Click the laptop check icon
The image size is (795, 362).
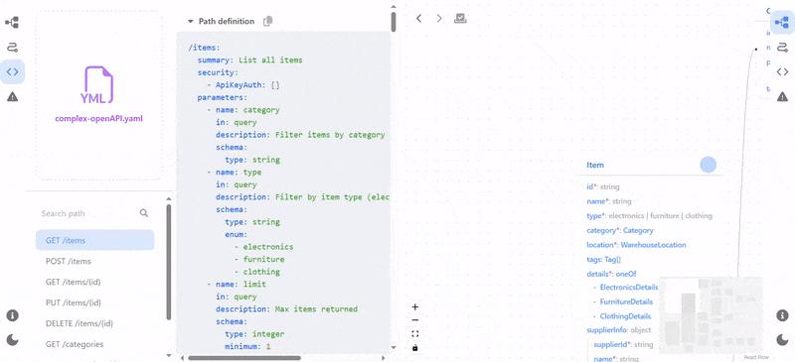tap(460, 18)
